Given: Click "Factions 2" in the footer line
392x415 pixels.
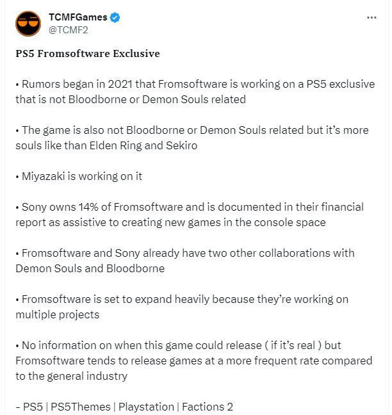Looking at the screenshot, I should 210,406.
